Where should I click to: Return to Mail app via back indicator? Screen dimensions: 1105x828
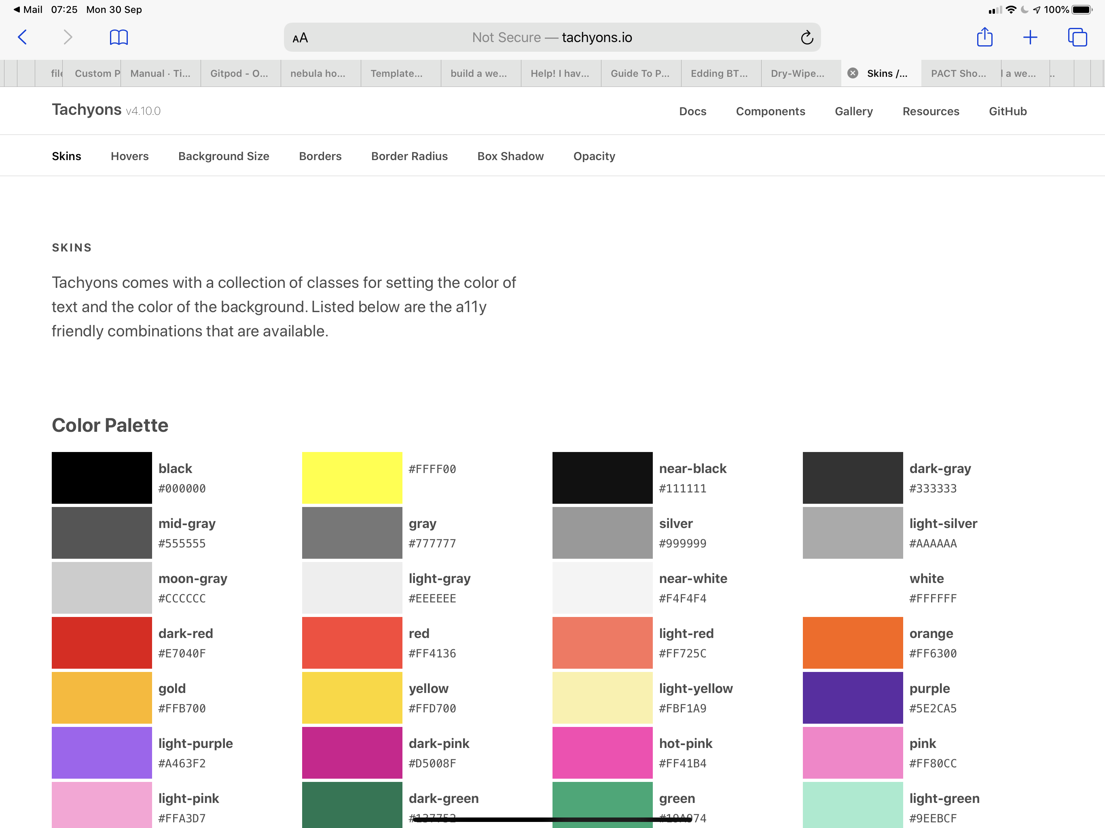point(28,9)
